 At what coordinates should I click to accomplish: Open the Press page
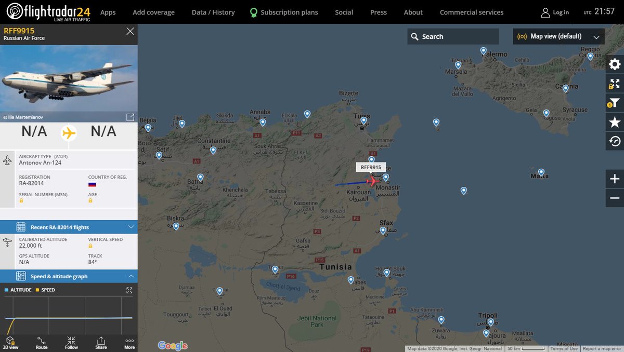tap(379, 12)
